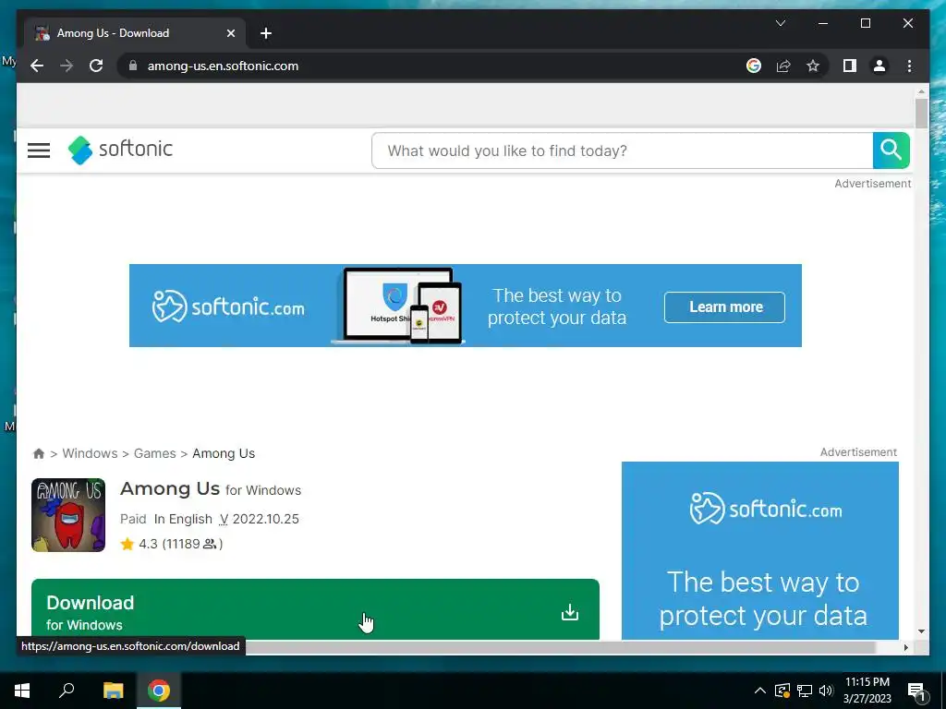946x709 pixels.
Task: Share this page via the share icon
Action: (x=783, y=66)
